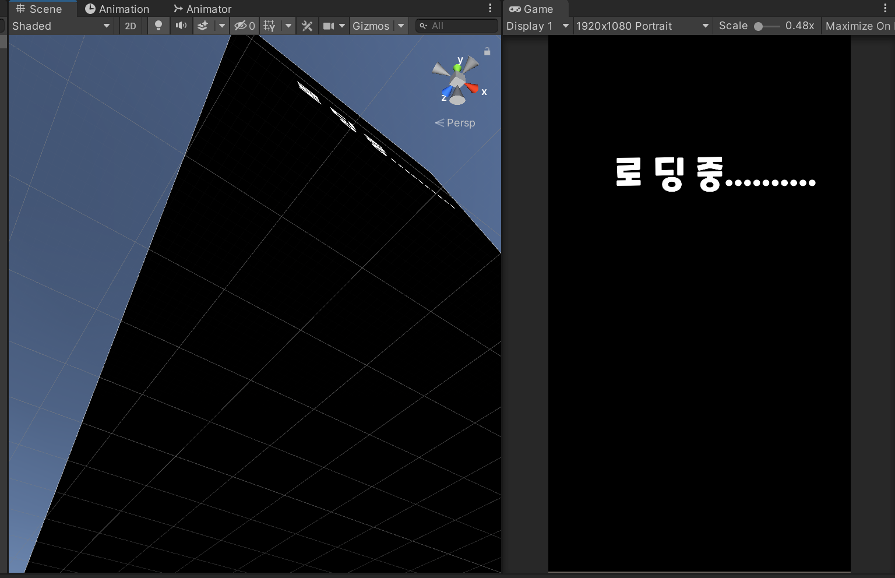This screenshot has height=578, width=895.
Task: Click the green Y axis gizmo cone
Action: [x=458, y=68]
